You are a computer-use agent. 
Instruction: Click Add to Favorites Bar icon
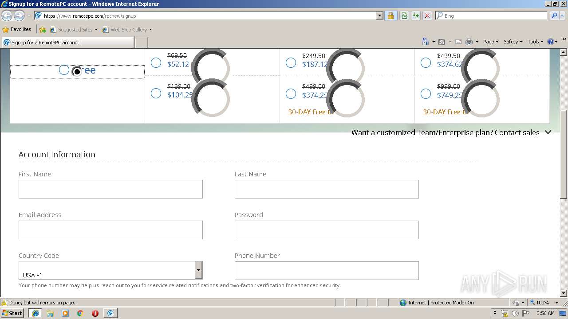tap(43, 30)
